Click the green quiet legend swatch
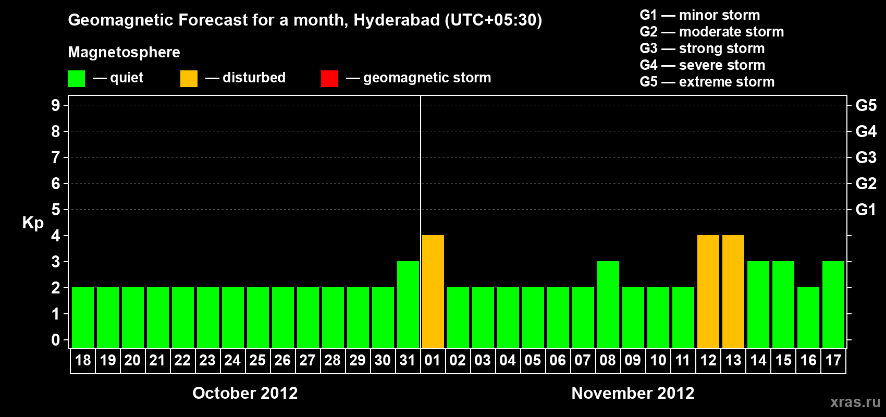886x417 pixels. pyautogui.click(x=77, y=79)
